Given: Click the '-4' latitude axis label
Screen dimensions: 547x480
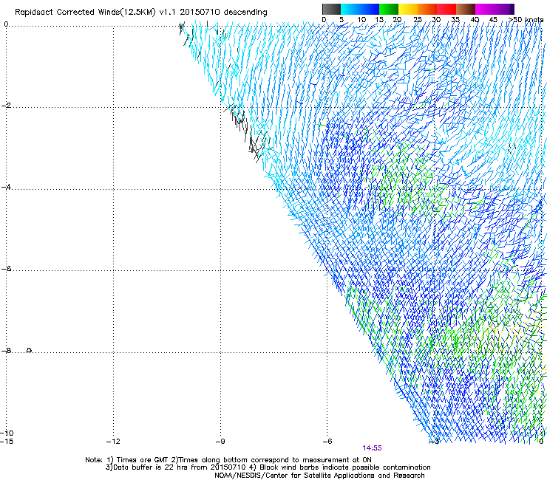Looking at the screenshot, I should coord(6,187).
